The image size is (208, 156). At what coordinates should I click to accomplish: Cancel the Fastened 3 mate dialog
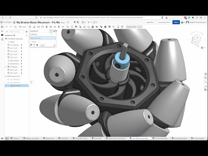[54, 31]
